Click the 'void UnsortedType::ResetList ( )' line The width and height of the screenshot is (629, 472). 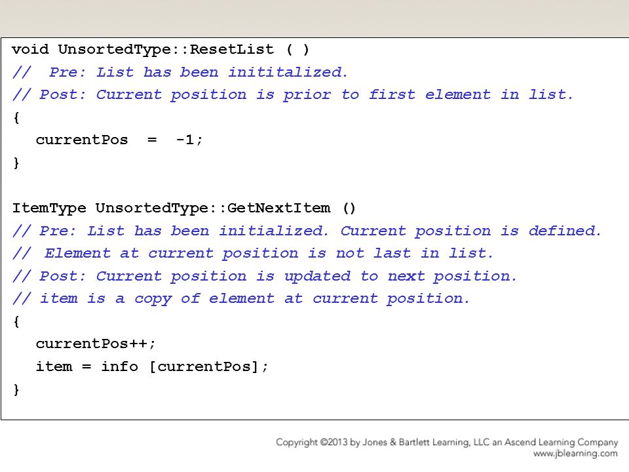click(x=161, y=49)
